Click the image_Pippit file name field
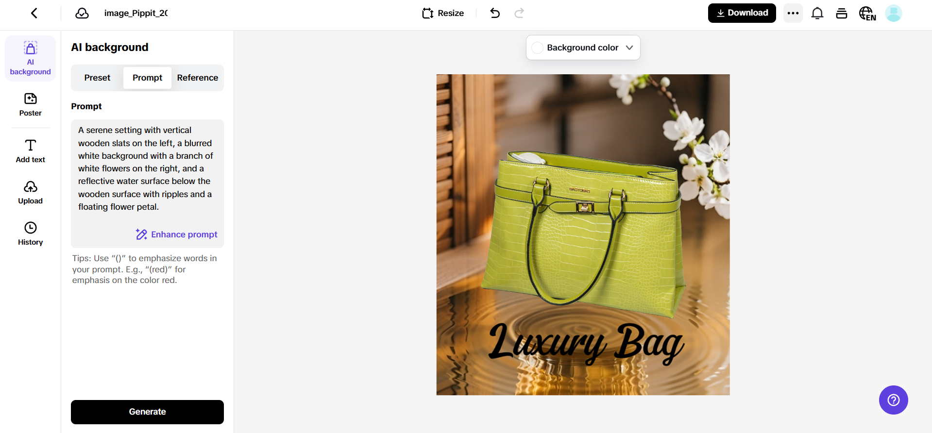 (136, 13)
